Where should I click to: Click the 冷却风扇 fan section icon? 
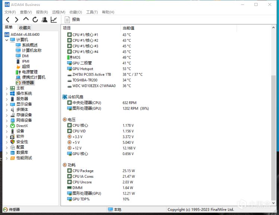[x=65, y=97]
